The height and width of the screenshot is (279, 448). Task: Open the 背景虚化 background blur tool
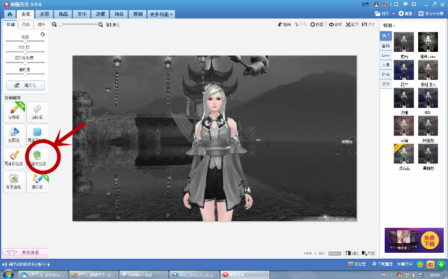pos(14,182)
